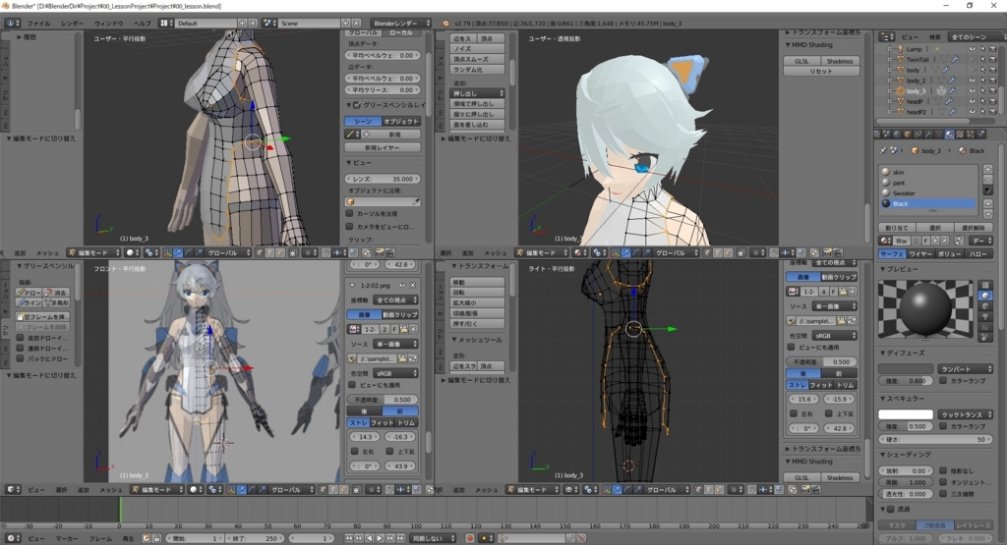Click the Object button in Grease Pencil panel
This screenshot has height=545, width=1007.
coord(401,121)
